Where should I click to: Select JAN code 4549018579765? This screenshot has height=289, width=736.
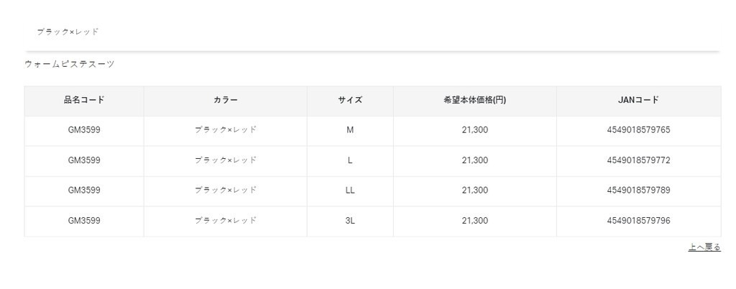click(638, 130)
